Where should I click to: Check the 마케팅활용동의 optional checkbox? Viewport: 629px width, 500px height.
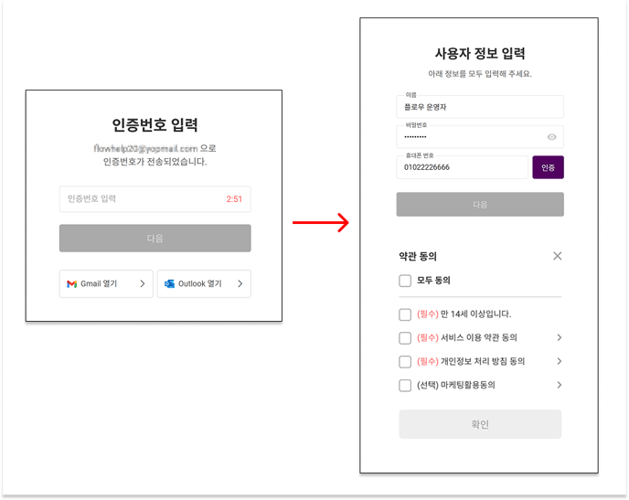pos(405,386)
